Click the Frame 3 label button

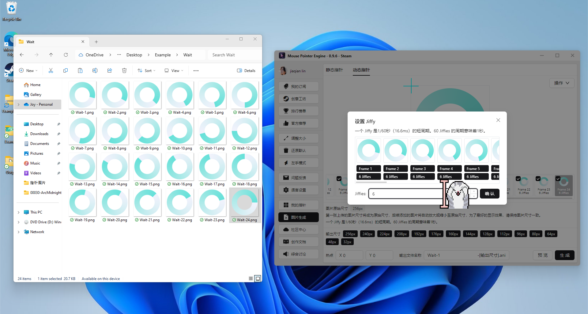point(422,169)
